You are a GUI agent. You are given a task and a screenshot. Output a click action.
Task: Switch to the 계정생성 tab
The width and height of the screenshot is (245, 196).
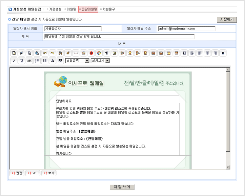(54, 9)
